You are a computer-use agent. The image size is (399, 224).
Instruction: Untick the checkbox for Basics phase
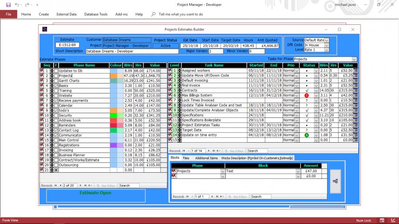(56, 86)
